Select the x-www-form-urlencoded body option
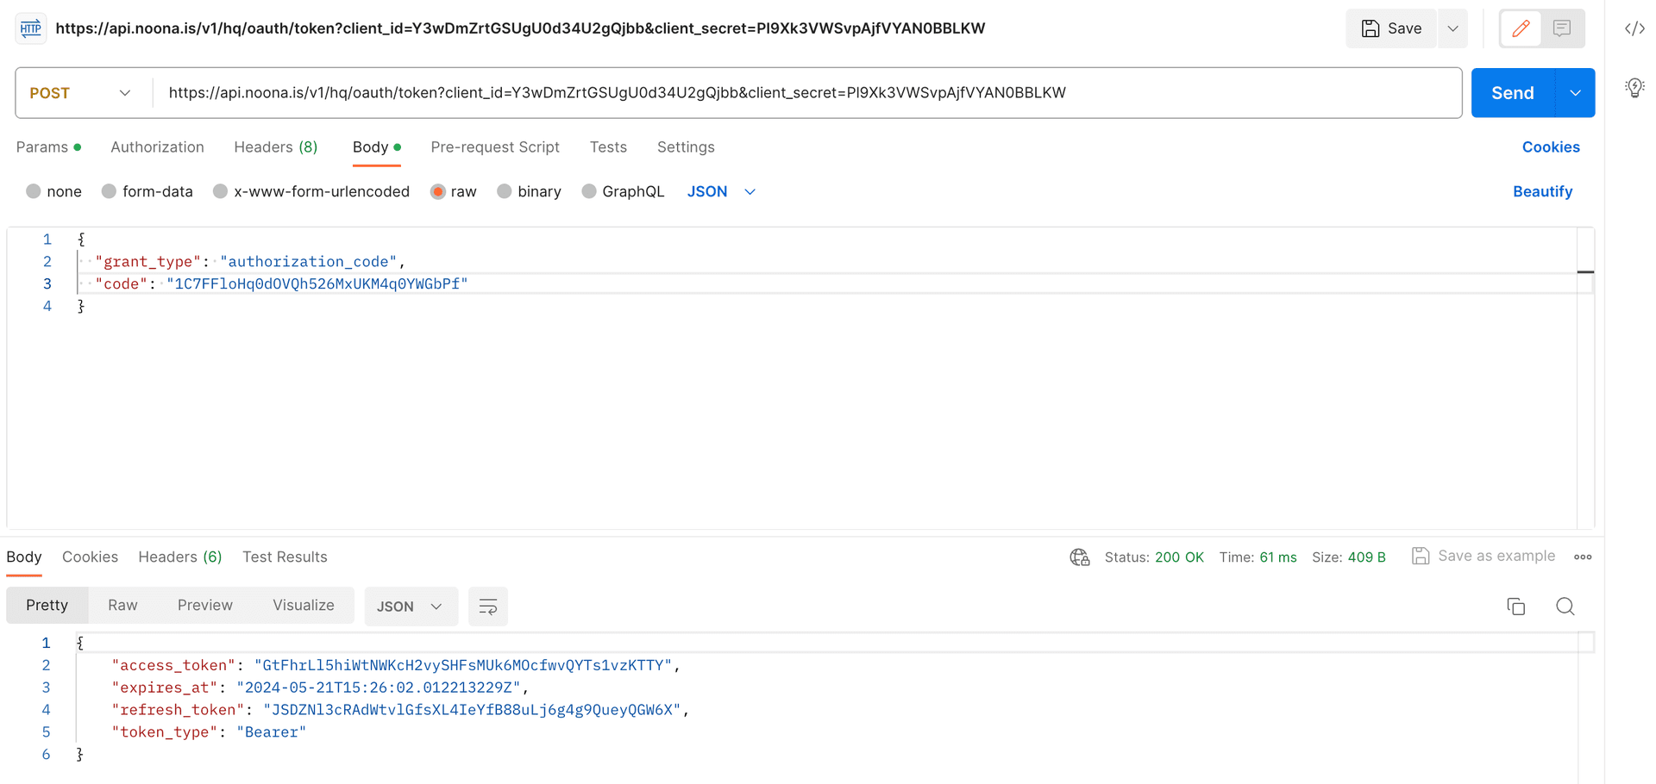Screen dimensions: 1656x784 [311, 191]
